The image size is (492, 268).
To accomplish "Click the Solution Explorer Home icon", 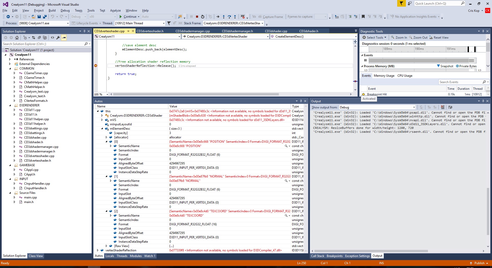I will 17,38.
